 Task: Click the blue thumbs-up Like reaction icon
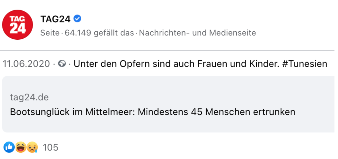9,147
